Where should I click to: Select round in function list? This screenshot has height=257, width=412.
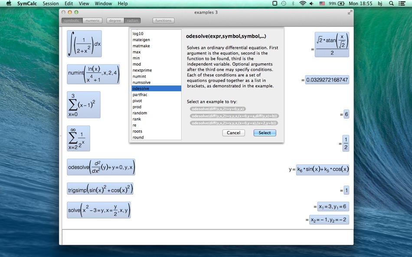tap(156, 137)
